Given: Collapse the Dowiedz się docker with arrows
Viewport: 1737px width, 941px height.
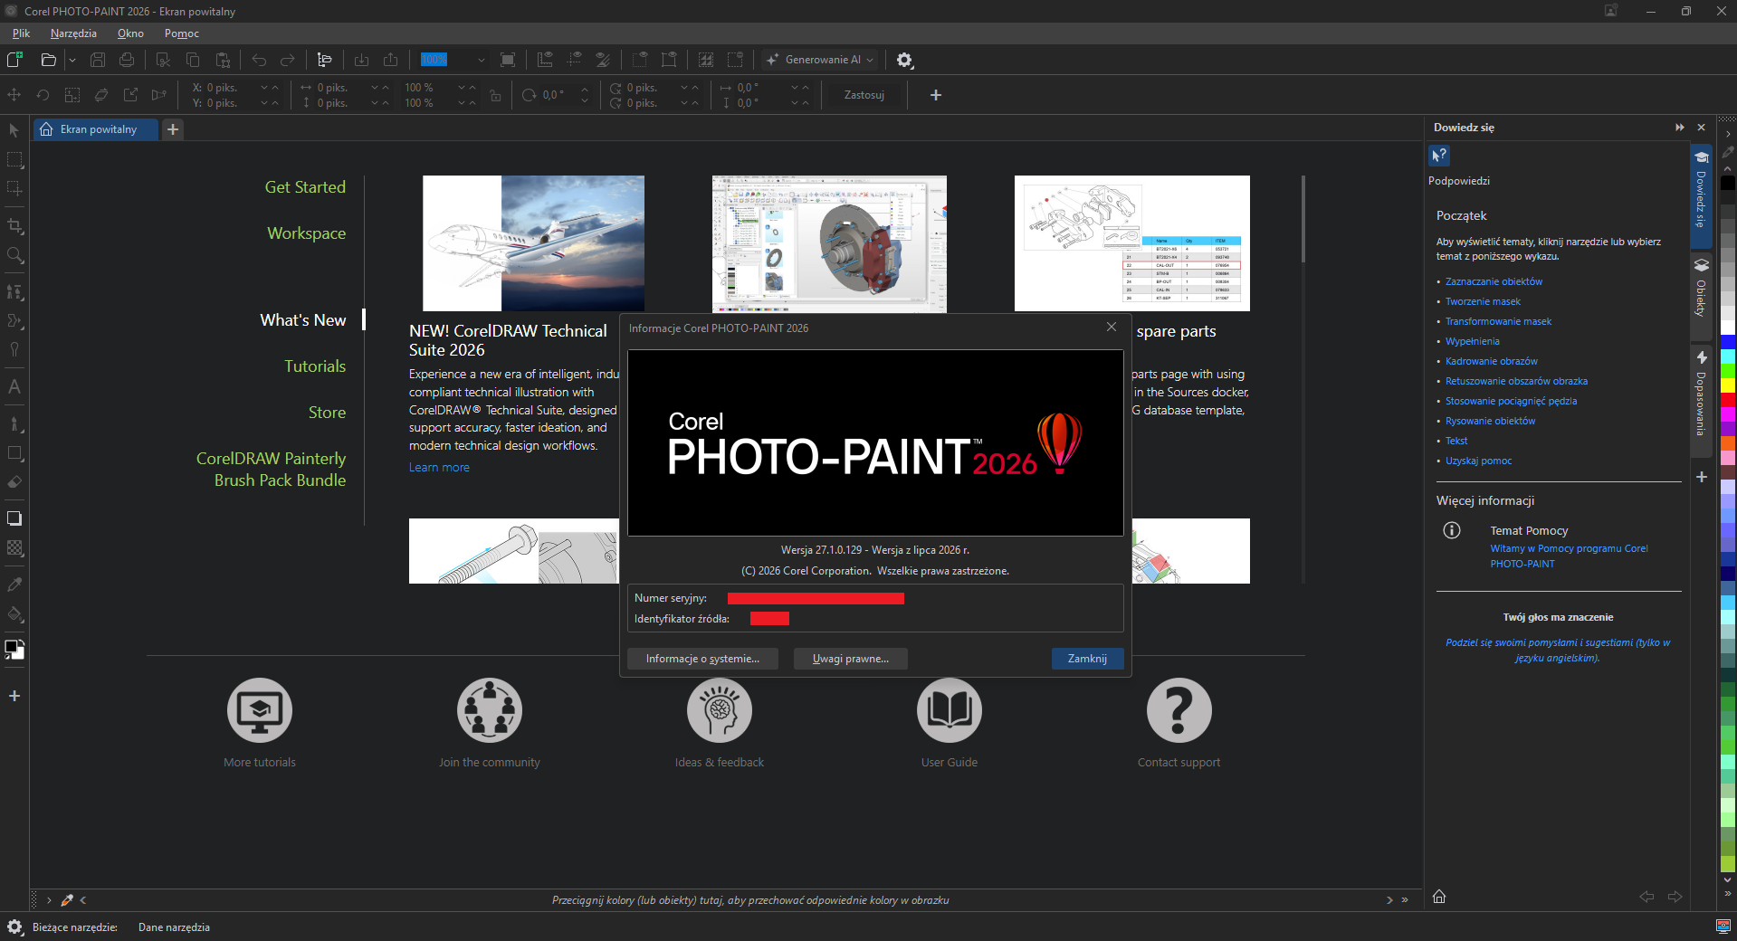Looking at the screenshot, I should (x=1680, y=128).
